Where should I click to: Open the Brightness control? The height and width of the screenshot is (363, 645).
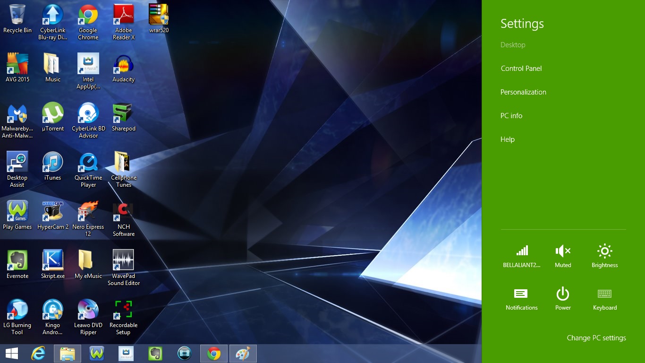click(x=605, y=256)
